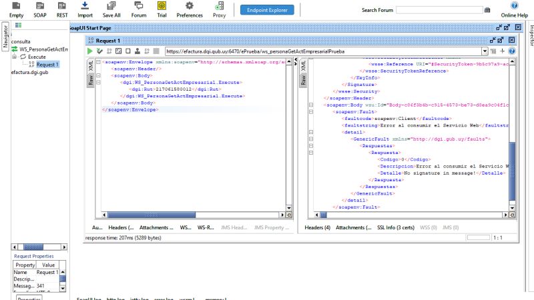Click response pane vertical scrollbar thumb

pos(512,171)
